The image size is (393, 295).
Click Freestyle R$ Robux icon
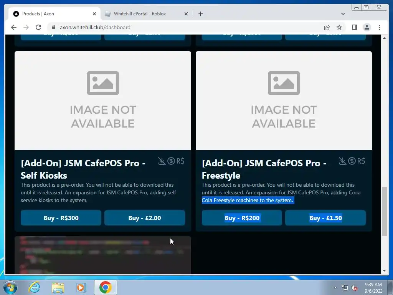(x=361, y=161)
